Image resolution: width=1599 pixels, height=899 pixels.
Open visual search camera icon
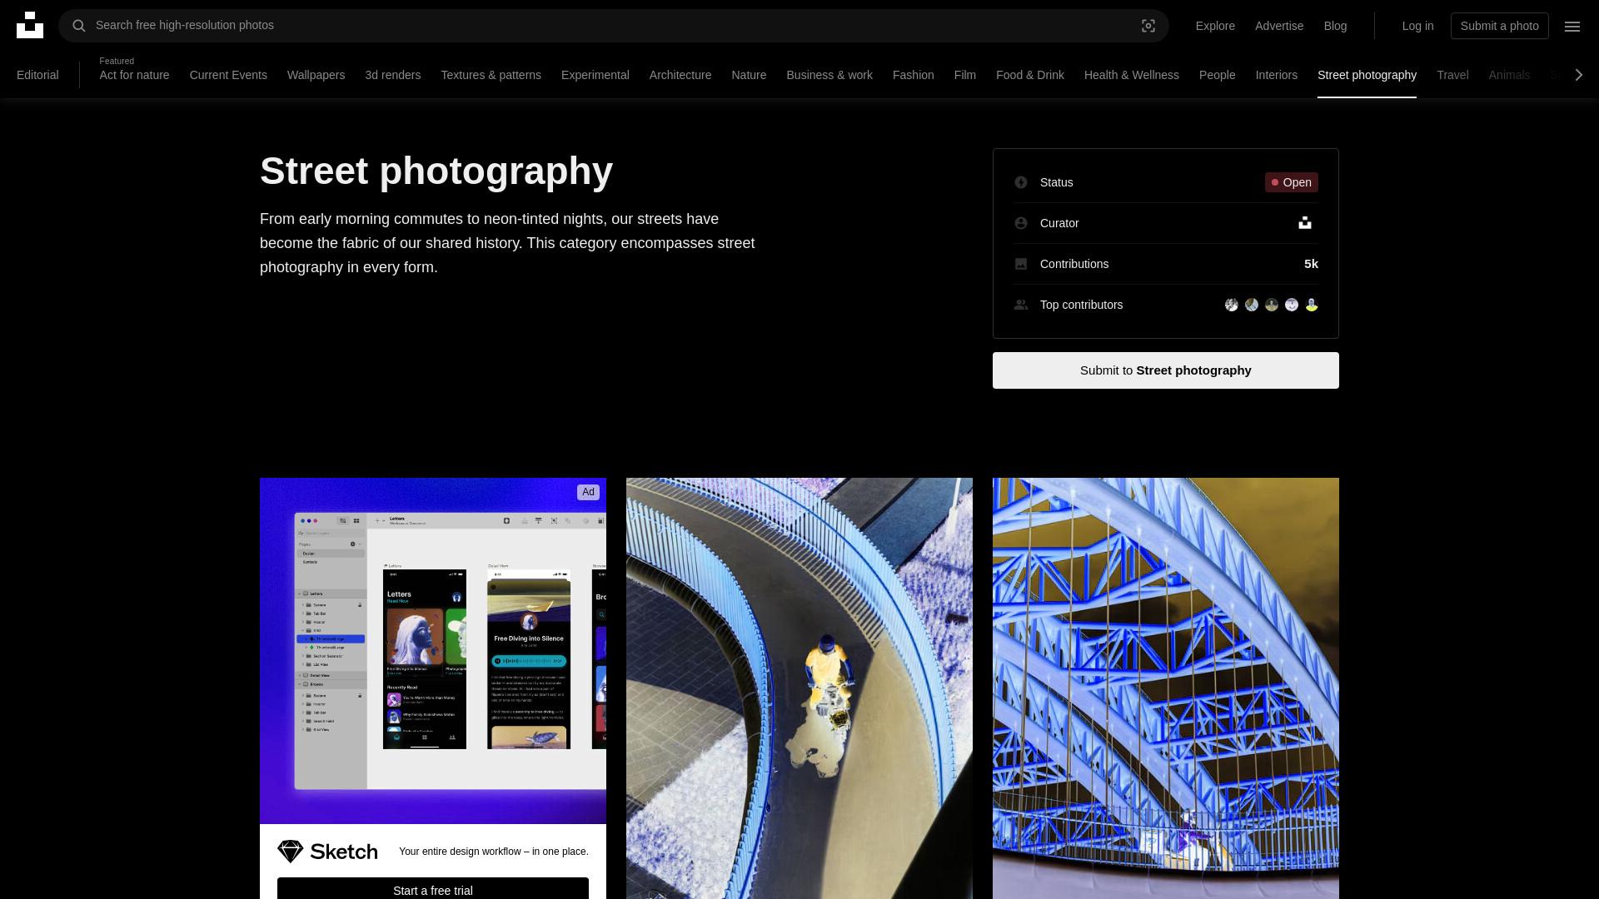[x=1148, y=26]
